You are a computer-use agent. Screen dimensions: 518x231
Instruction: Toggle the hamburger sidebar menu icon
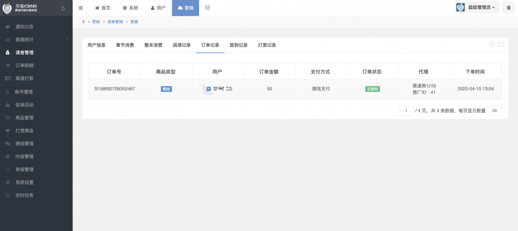[x=80, y=8]
